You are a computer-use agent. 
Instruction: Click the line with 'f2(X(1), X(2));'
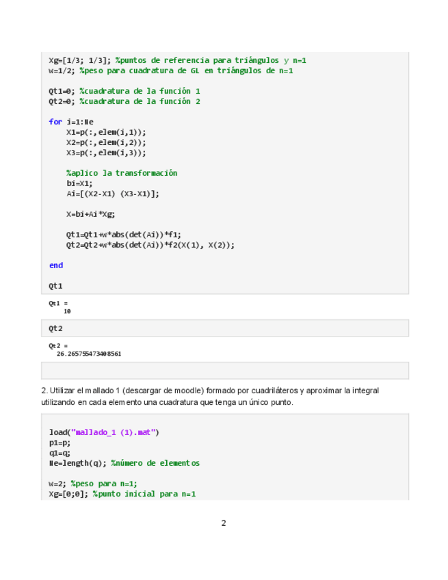point(150,245)
